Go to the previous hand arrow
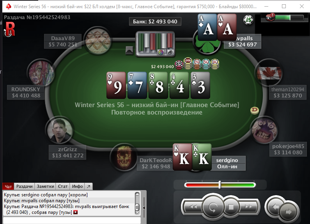The height and width of the screenshot is (224, 310). click(x=275, y=206)
